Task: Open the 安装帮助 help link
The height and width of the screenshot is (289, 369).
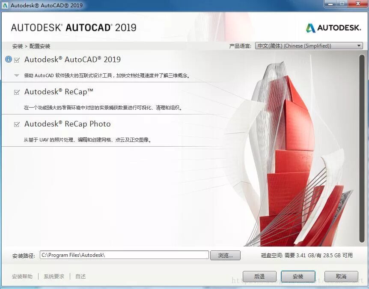Action: click(22, 276)
